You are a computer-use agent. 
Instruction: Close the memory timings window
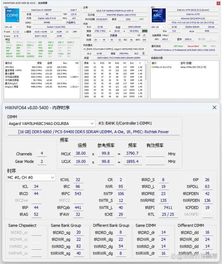(214, 108)
